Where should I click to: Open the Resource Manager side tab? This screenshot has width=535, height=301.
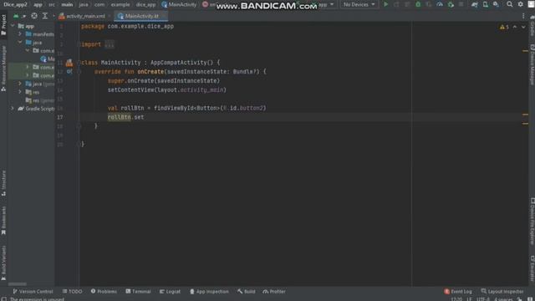point(3,69)
